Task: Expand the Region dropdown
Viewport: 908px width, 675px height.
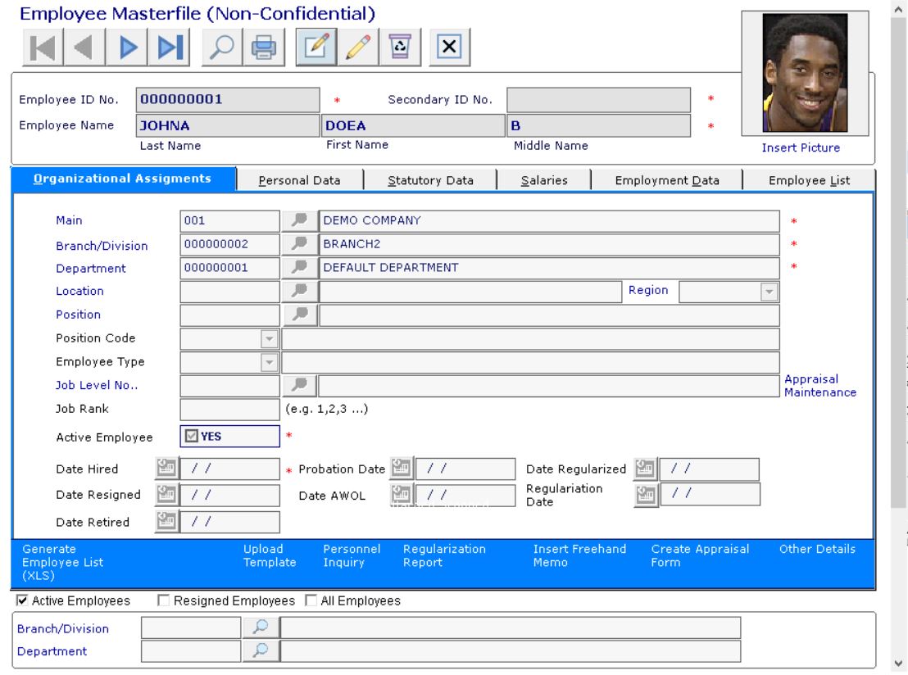Action: 769,291
